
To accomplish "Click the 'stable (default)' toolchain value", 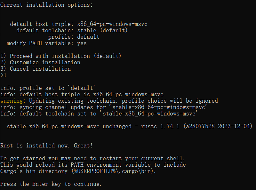I will (102, 30).
